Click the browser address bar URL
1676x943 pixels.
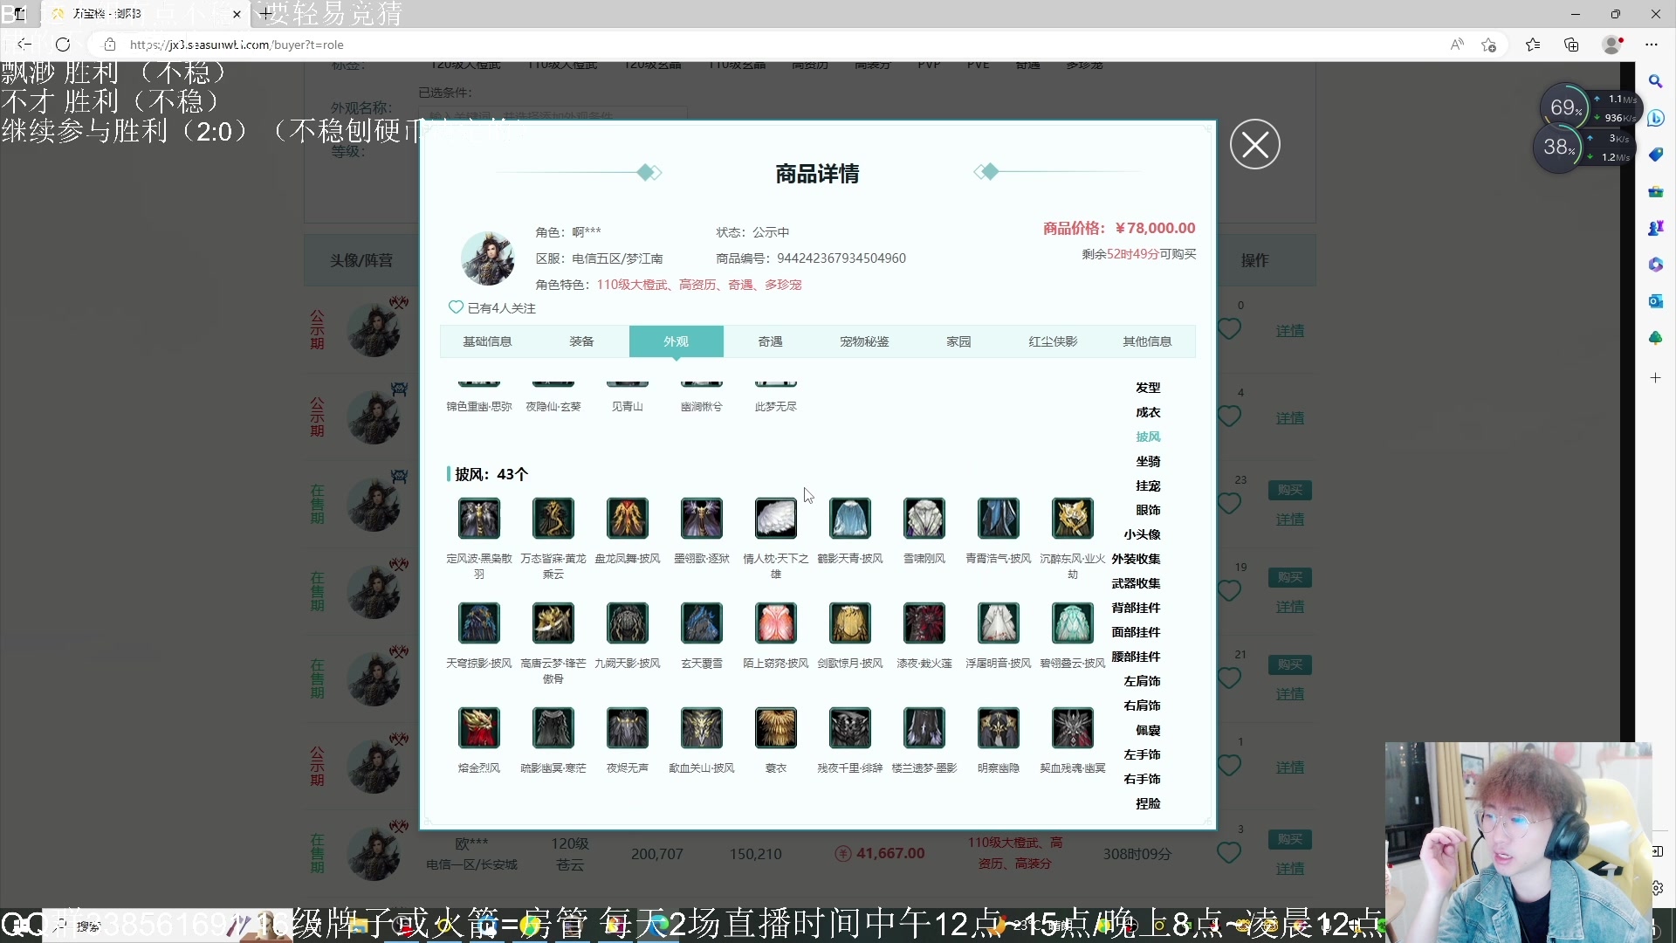tap(237, 45)
